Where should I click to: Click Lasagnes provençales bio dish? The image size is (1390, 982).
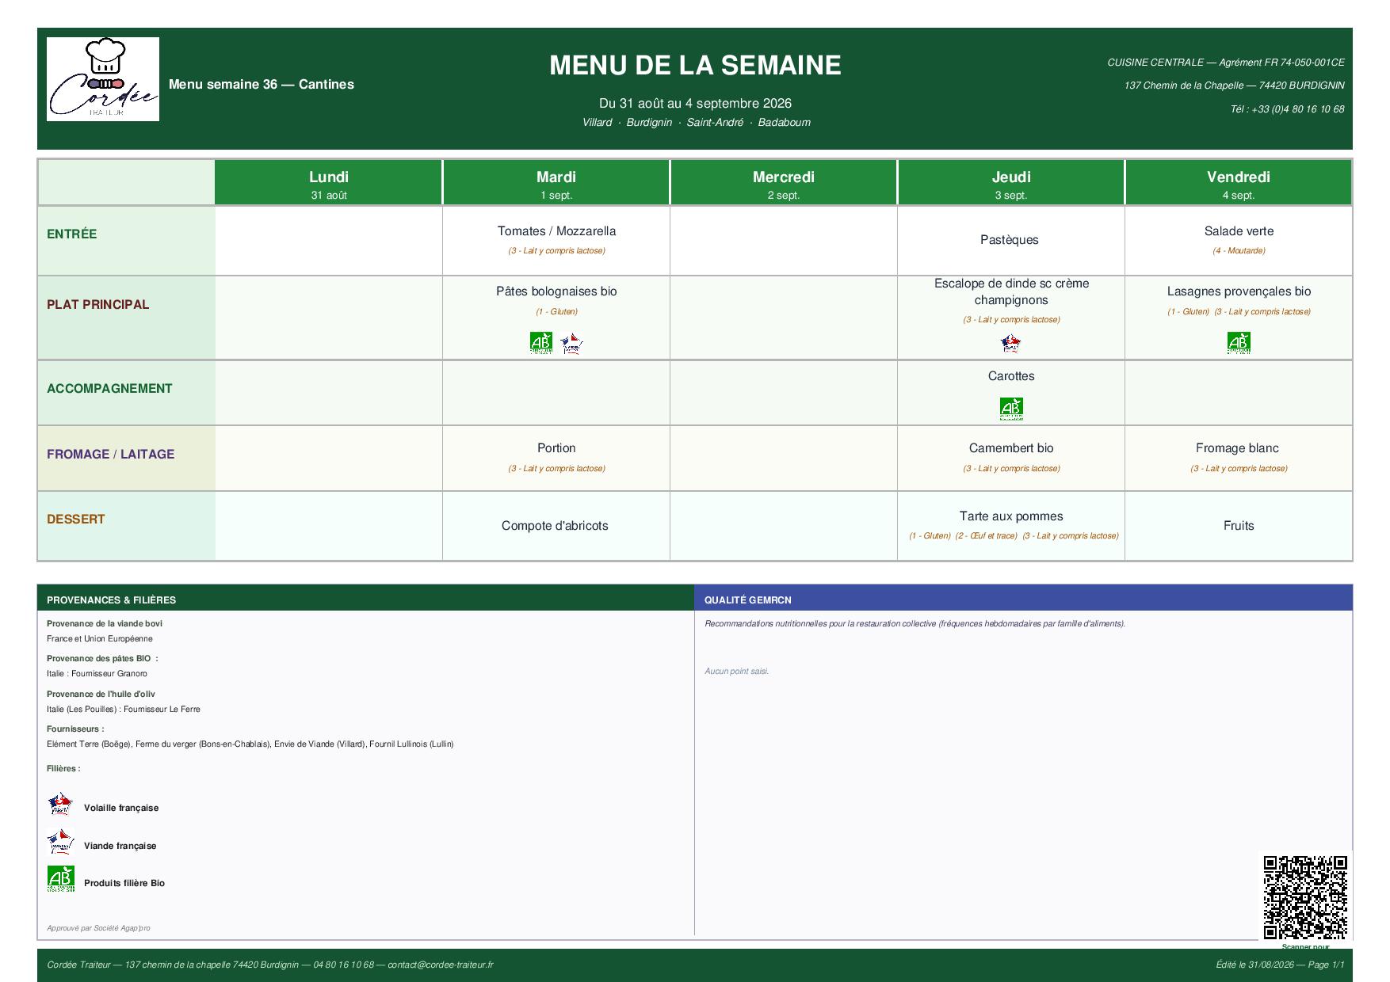coord(1239,291)
